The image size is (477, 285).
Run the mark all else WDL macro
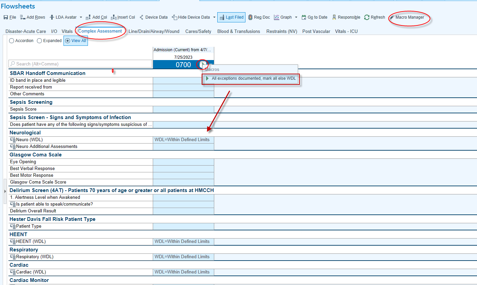[x=253, y=78]
